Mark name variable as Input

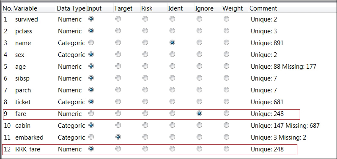91,43
